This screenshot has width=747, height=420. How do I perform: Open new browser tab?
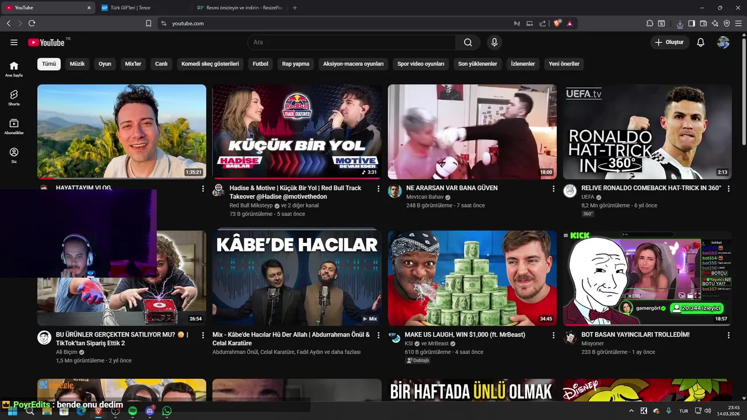(x=295, y=8)
